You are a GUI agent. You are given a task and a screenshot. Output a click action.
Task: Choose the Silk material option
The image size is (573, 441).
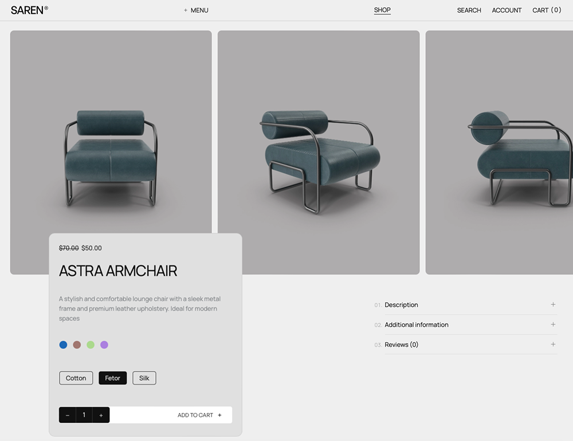(x=144, y=378)
